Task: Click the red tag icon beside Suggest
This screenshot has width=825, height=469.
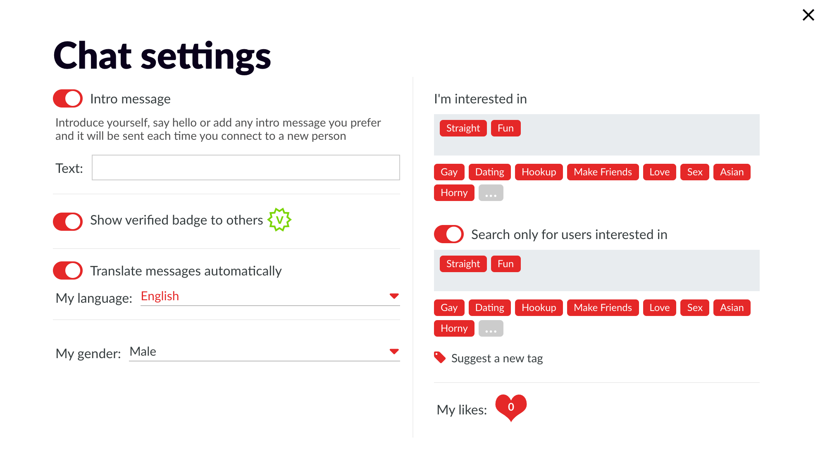Action: pyautogui.click(x=440, y=357)
